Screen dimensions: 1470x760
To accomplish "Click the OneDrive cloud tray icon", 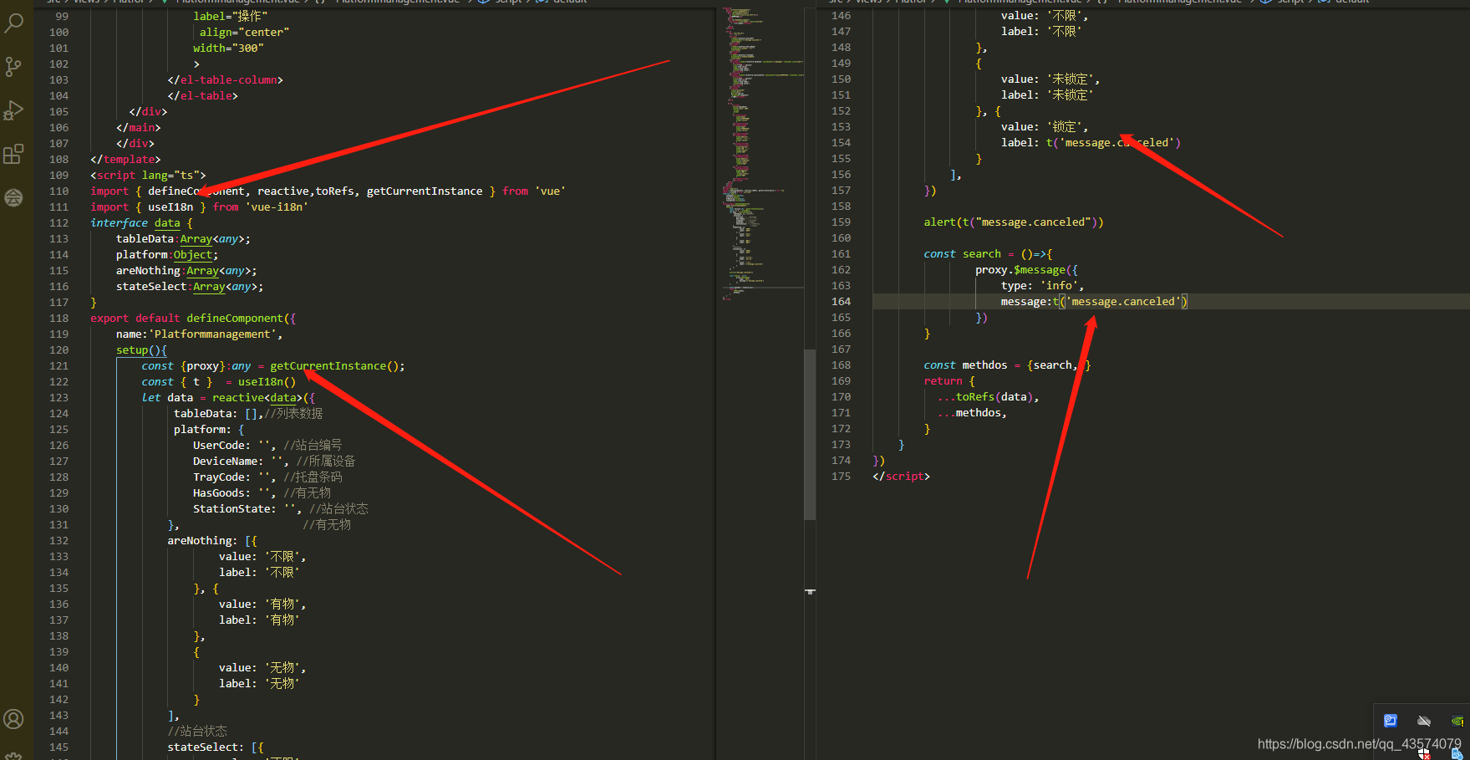I will (1424, 721).
